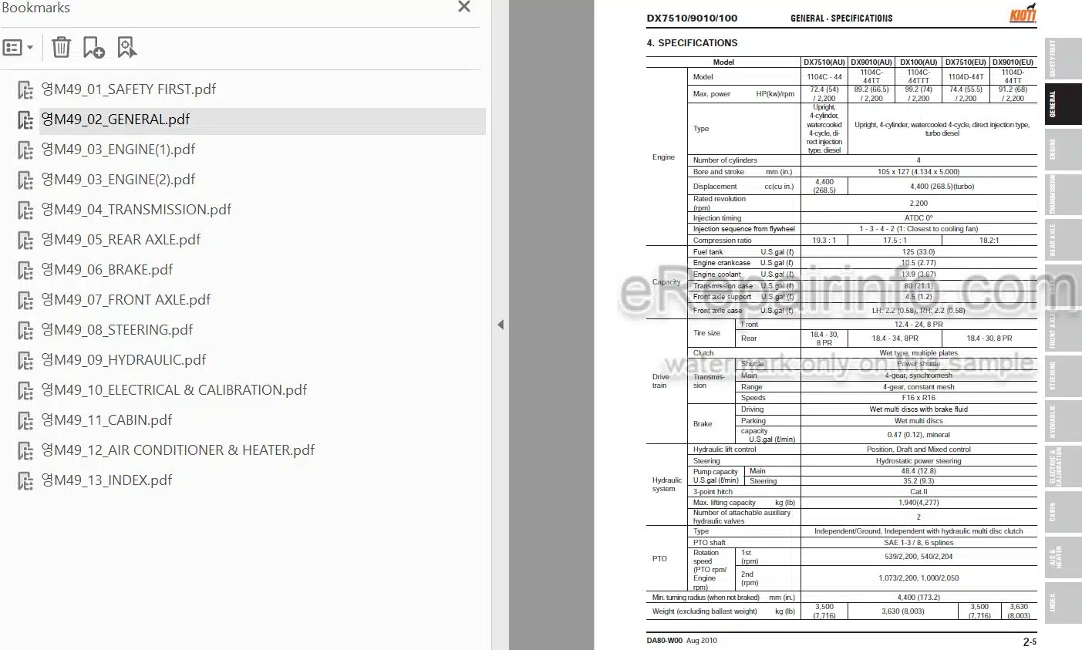Add a new bookmark using plus icon
The height and width of the screenshot is (650, 1082).
point(93,48)
